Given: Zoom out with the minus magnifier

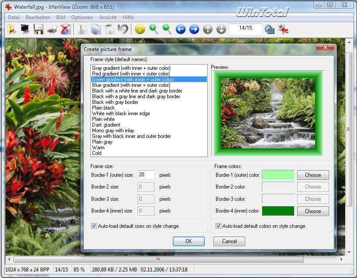Looking at the screenshot, I should click(x=167, y=29).
